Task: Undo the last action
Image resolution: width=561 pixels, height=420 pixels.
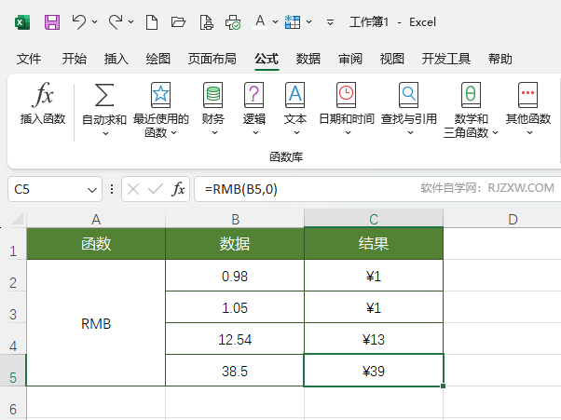Action: coord(78,22)
